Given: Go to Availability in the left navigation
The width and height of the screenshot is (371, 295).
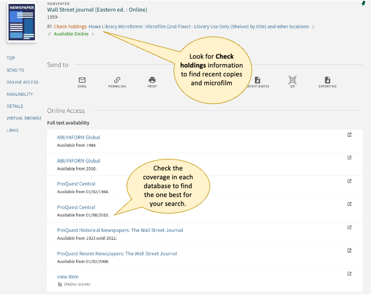Looking at the screenshot, I should (20, 94).
